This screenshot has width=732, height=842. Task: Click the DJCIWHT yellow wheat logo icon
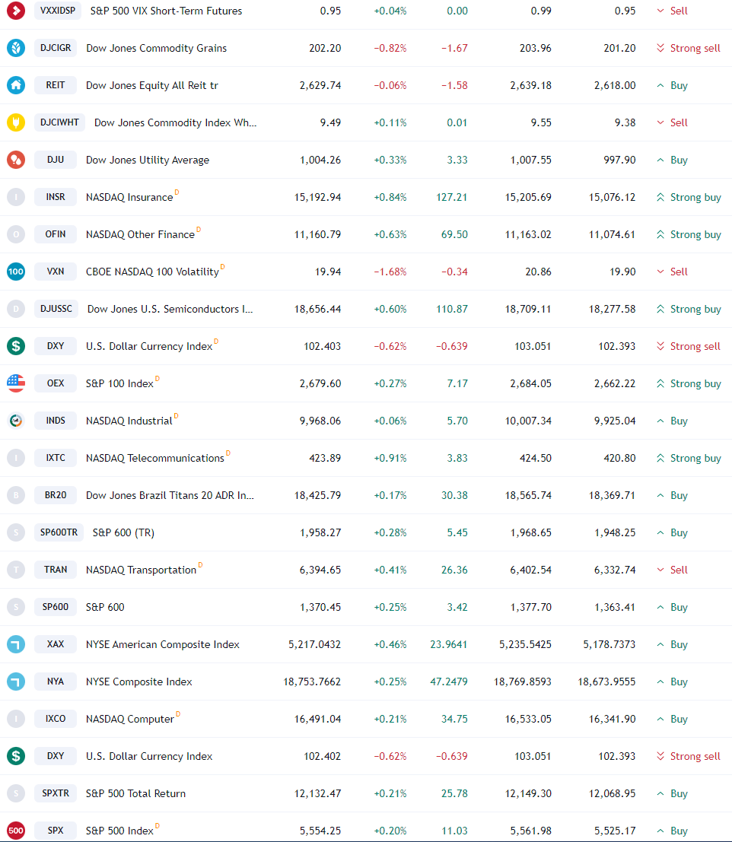16,122
